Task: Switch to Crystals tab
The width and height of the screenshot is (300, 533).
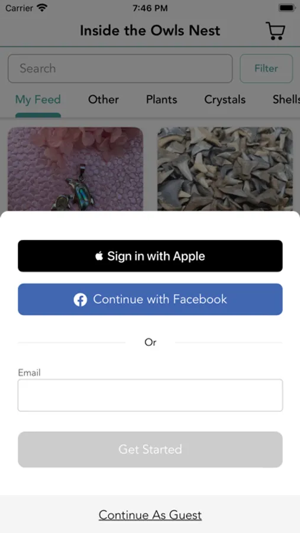Action: [225, 99]
